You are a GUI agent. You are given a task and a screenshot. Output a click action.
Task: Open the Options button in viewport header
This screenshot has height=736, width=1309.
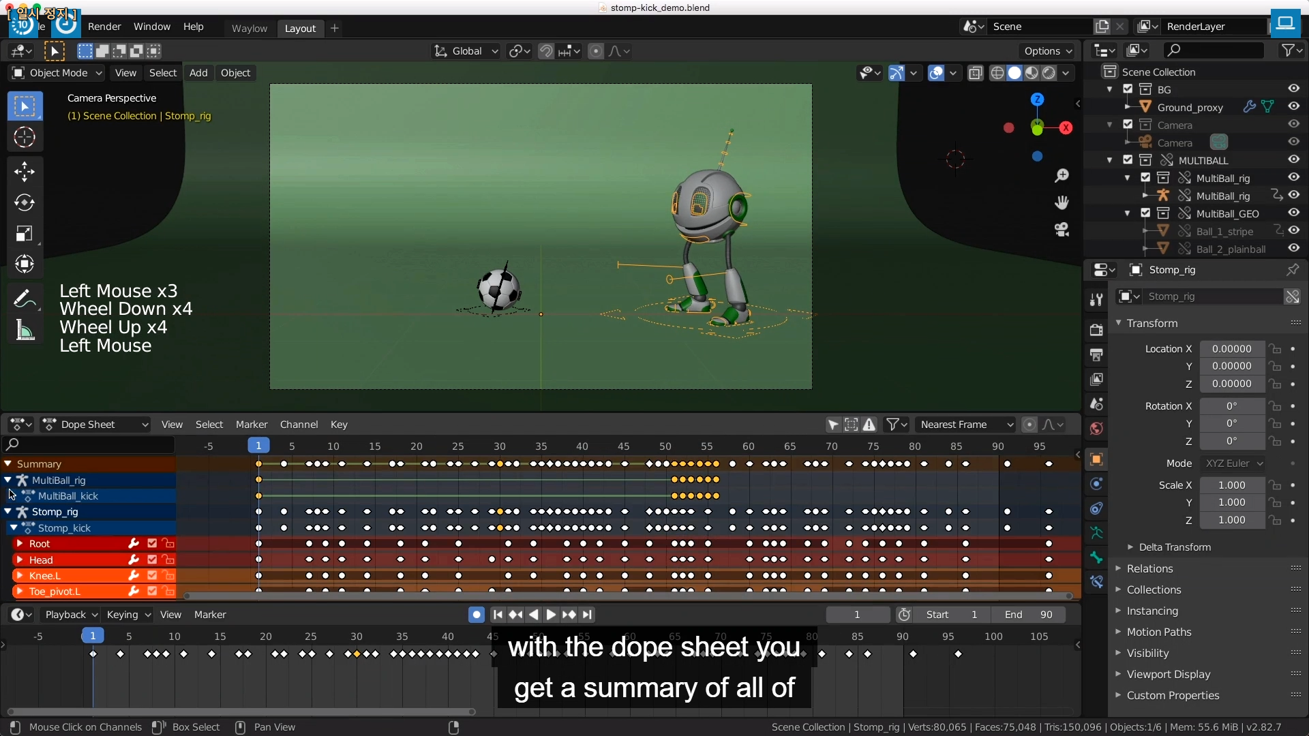click(1047, 51)
